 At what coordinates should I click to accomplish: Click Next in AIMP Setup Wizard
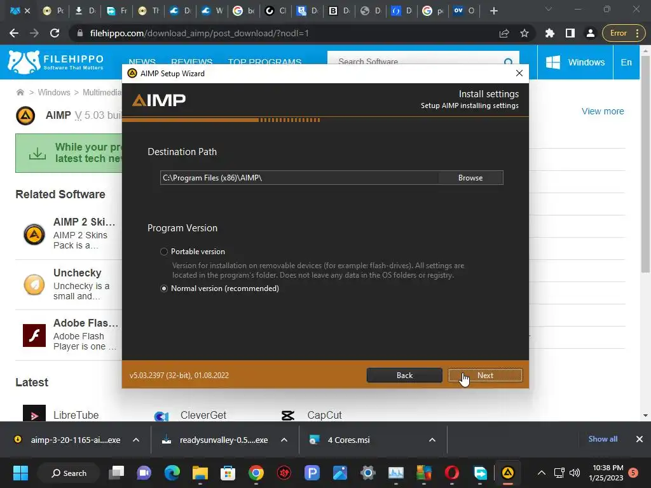(x=485, y=375)
